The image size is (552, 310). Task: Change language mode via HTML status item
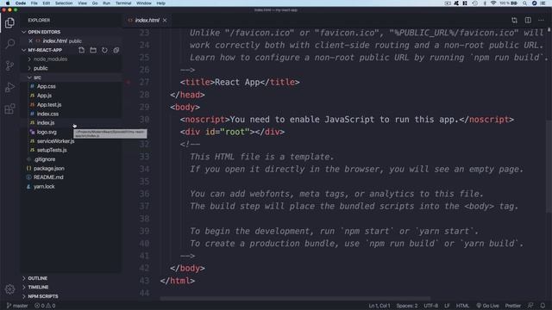tap(462, 306)
